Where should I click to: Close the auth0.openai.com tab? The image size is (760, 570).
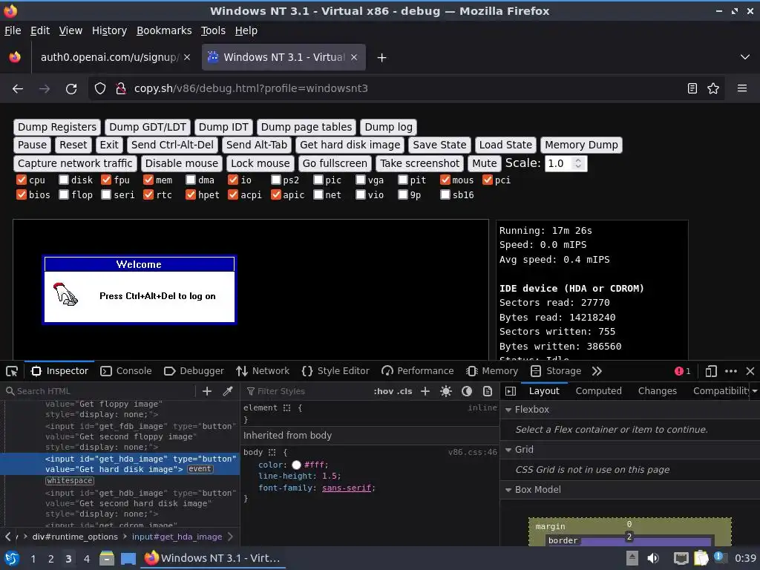[x=187, y=57]
